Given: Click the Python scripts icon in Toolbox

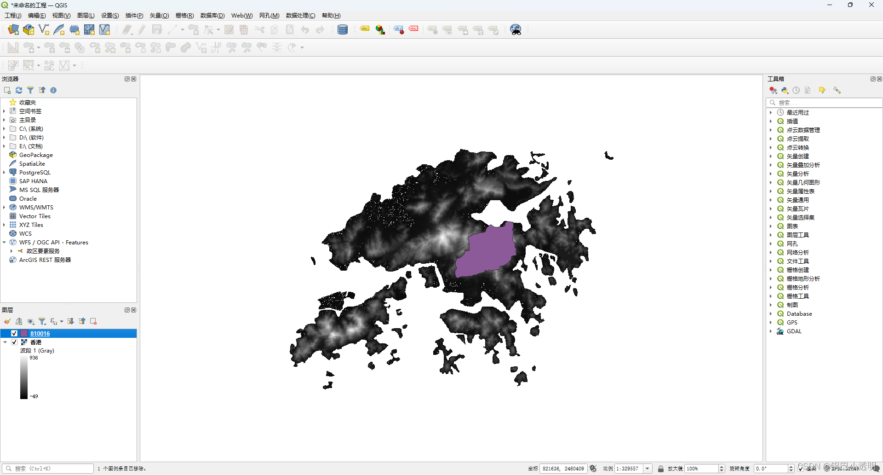Looking at the screenshot, I should 785,90.
